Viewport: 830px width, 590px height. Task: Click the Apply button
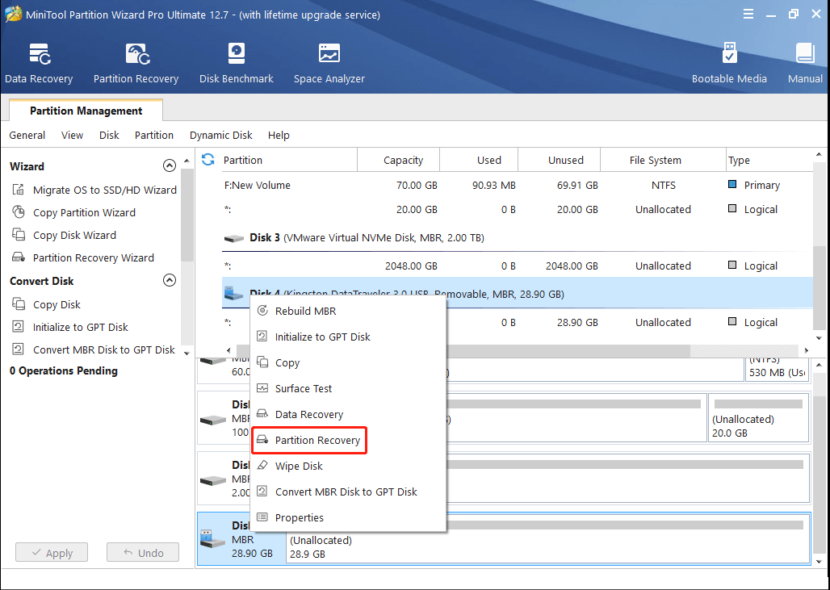(x=52, y=552)
